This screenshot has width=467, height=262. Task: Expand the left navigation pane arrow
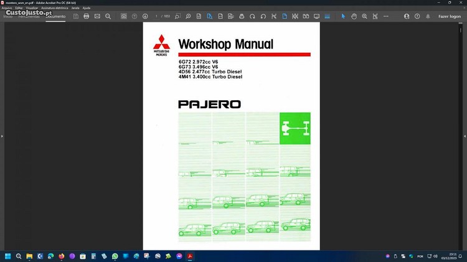[x=2, y=136]
